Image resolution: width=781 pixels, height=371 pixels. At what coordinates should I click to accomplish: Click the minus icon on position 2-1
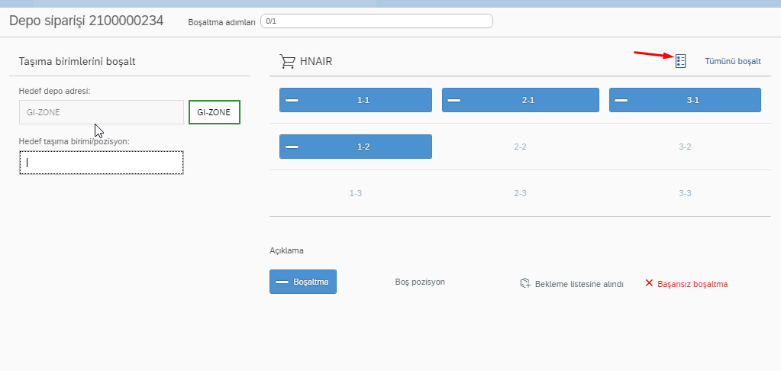[x=454, y=100]
